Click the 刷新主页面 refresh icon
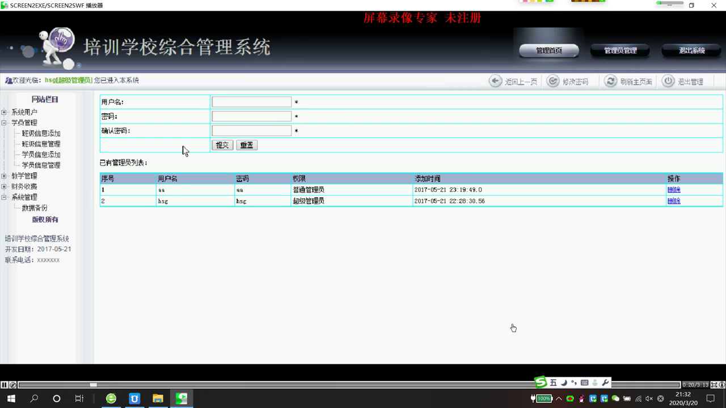The width and height of the screenshot is (726, 408). (611, 81)
